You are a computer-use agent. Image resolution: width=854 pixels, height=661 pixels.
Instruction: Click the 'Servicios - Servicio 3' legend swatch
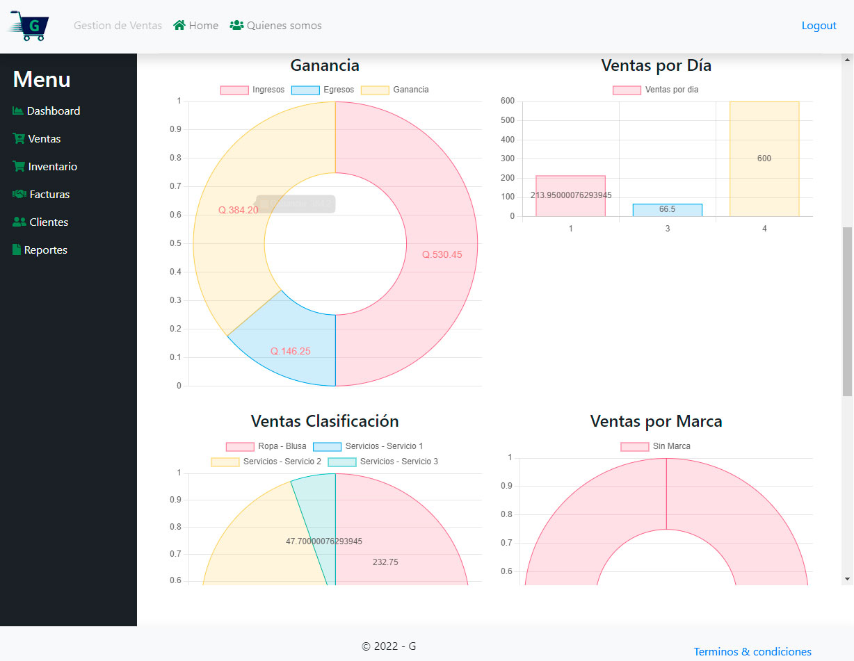[x=342, y=462]
